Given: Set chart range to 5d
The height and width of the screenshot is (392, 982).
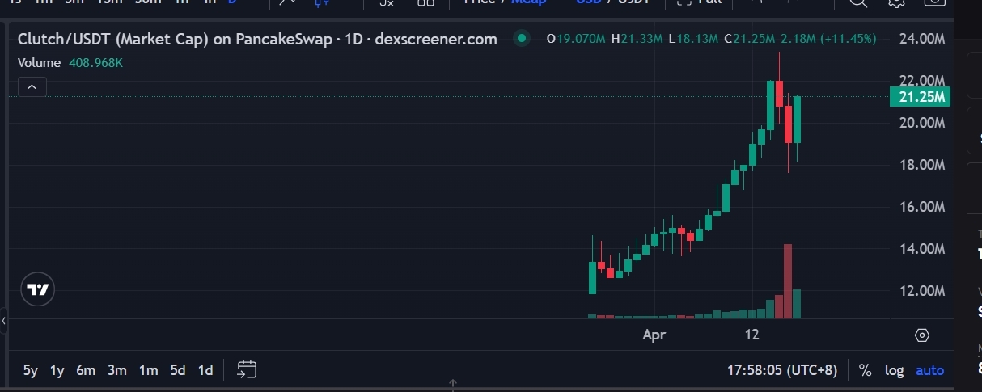Looking at the screenshot, I should pyautogui.click(x=178, y=370).
